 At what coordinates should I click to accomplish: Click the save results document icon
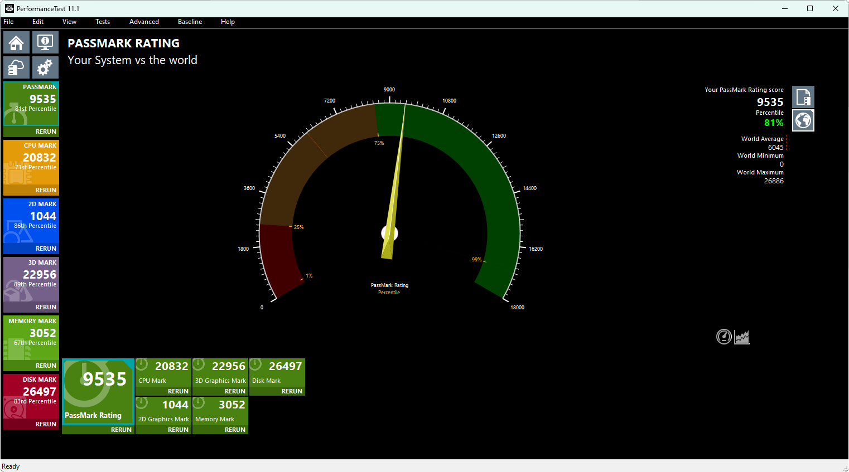(x=803, y=97)
